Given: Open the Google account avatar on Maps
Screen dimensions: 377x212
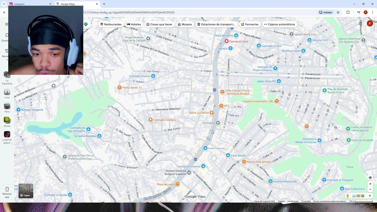Looking at the screenshot, I should 370,24.
